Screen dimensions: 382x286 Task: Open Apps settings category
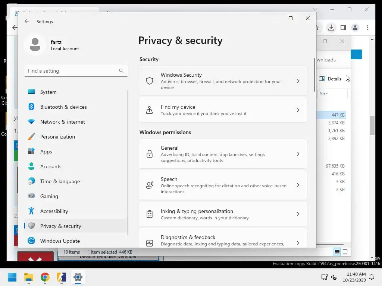click(76, 152)
